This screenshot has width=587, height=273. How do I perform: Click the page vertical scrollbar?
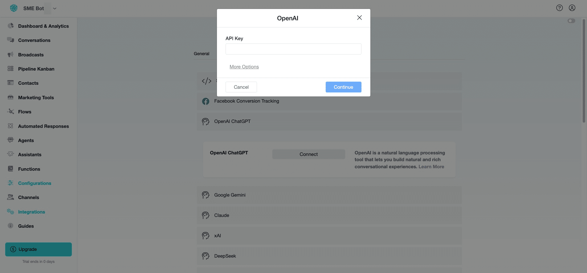tap(584, 71)
